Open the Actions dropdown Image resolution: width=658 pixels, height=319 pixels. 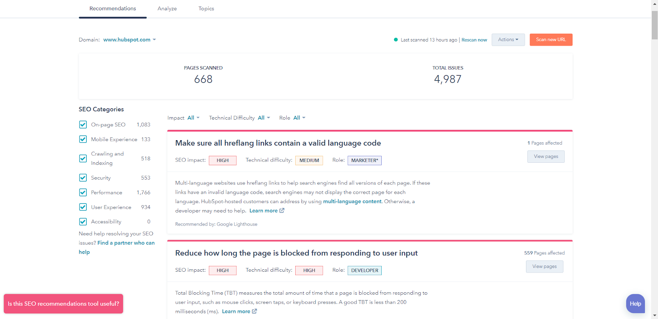click(x=507, y=39)
